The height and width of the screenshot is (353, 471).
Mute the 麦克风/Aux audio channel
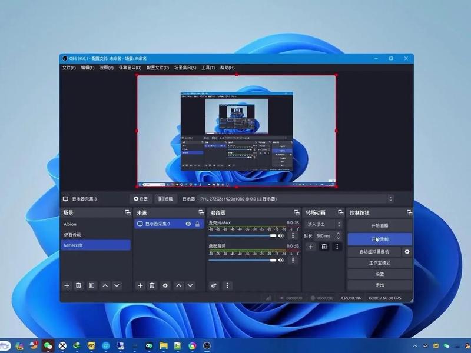pos(281,236)
